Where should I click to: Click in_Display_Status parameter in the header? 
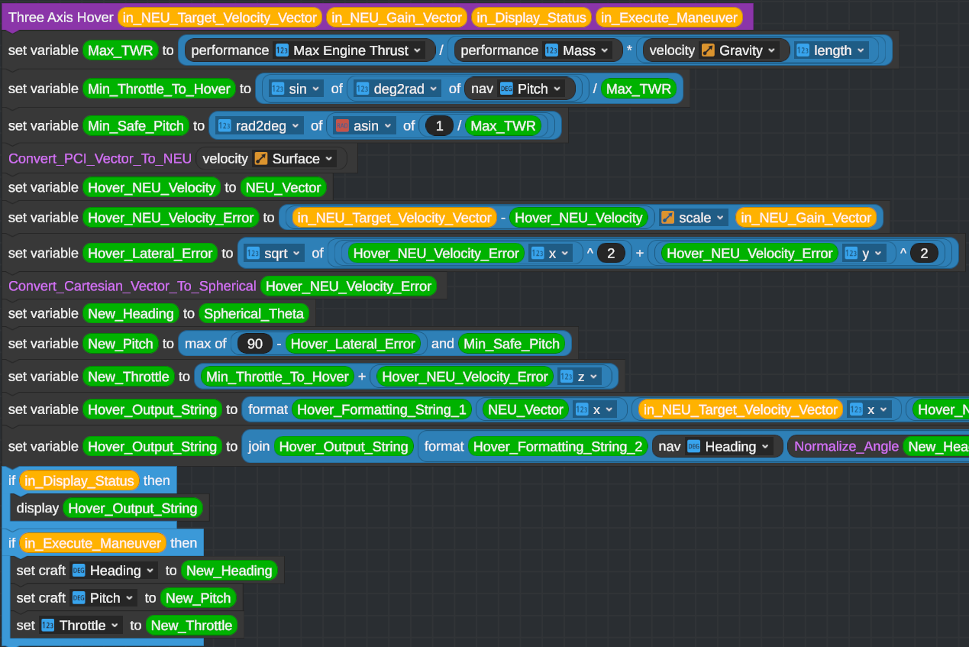coord(531,17)
